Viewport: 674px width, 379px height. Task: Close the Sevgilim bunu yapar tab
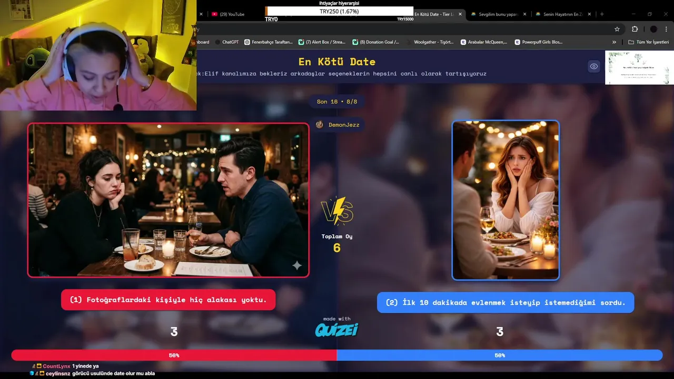point(524,14)
